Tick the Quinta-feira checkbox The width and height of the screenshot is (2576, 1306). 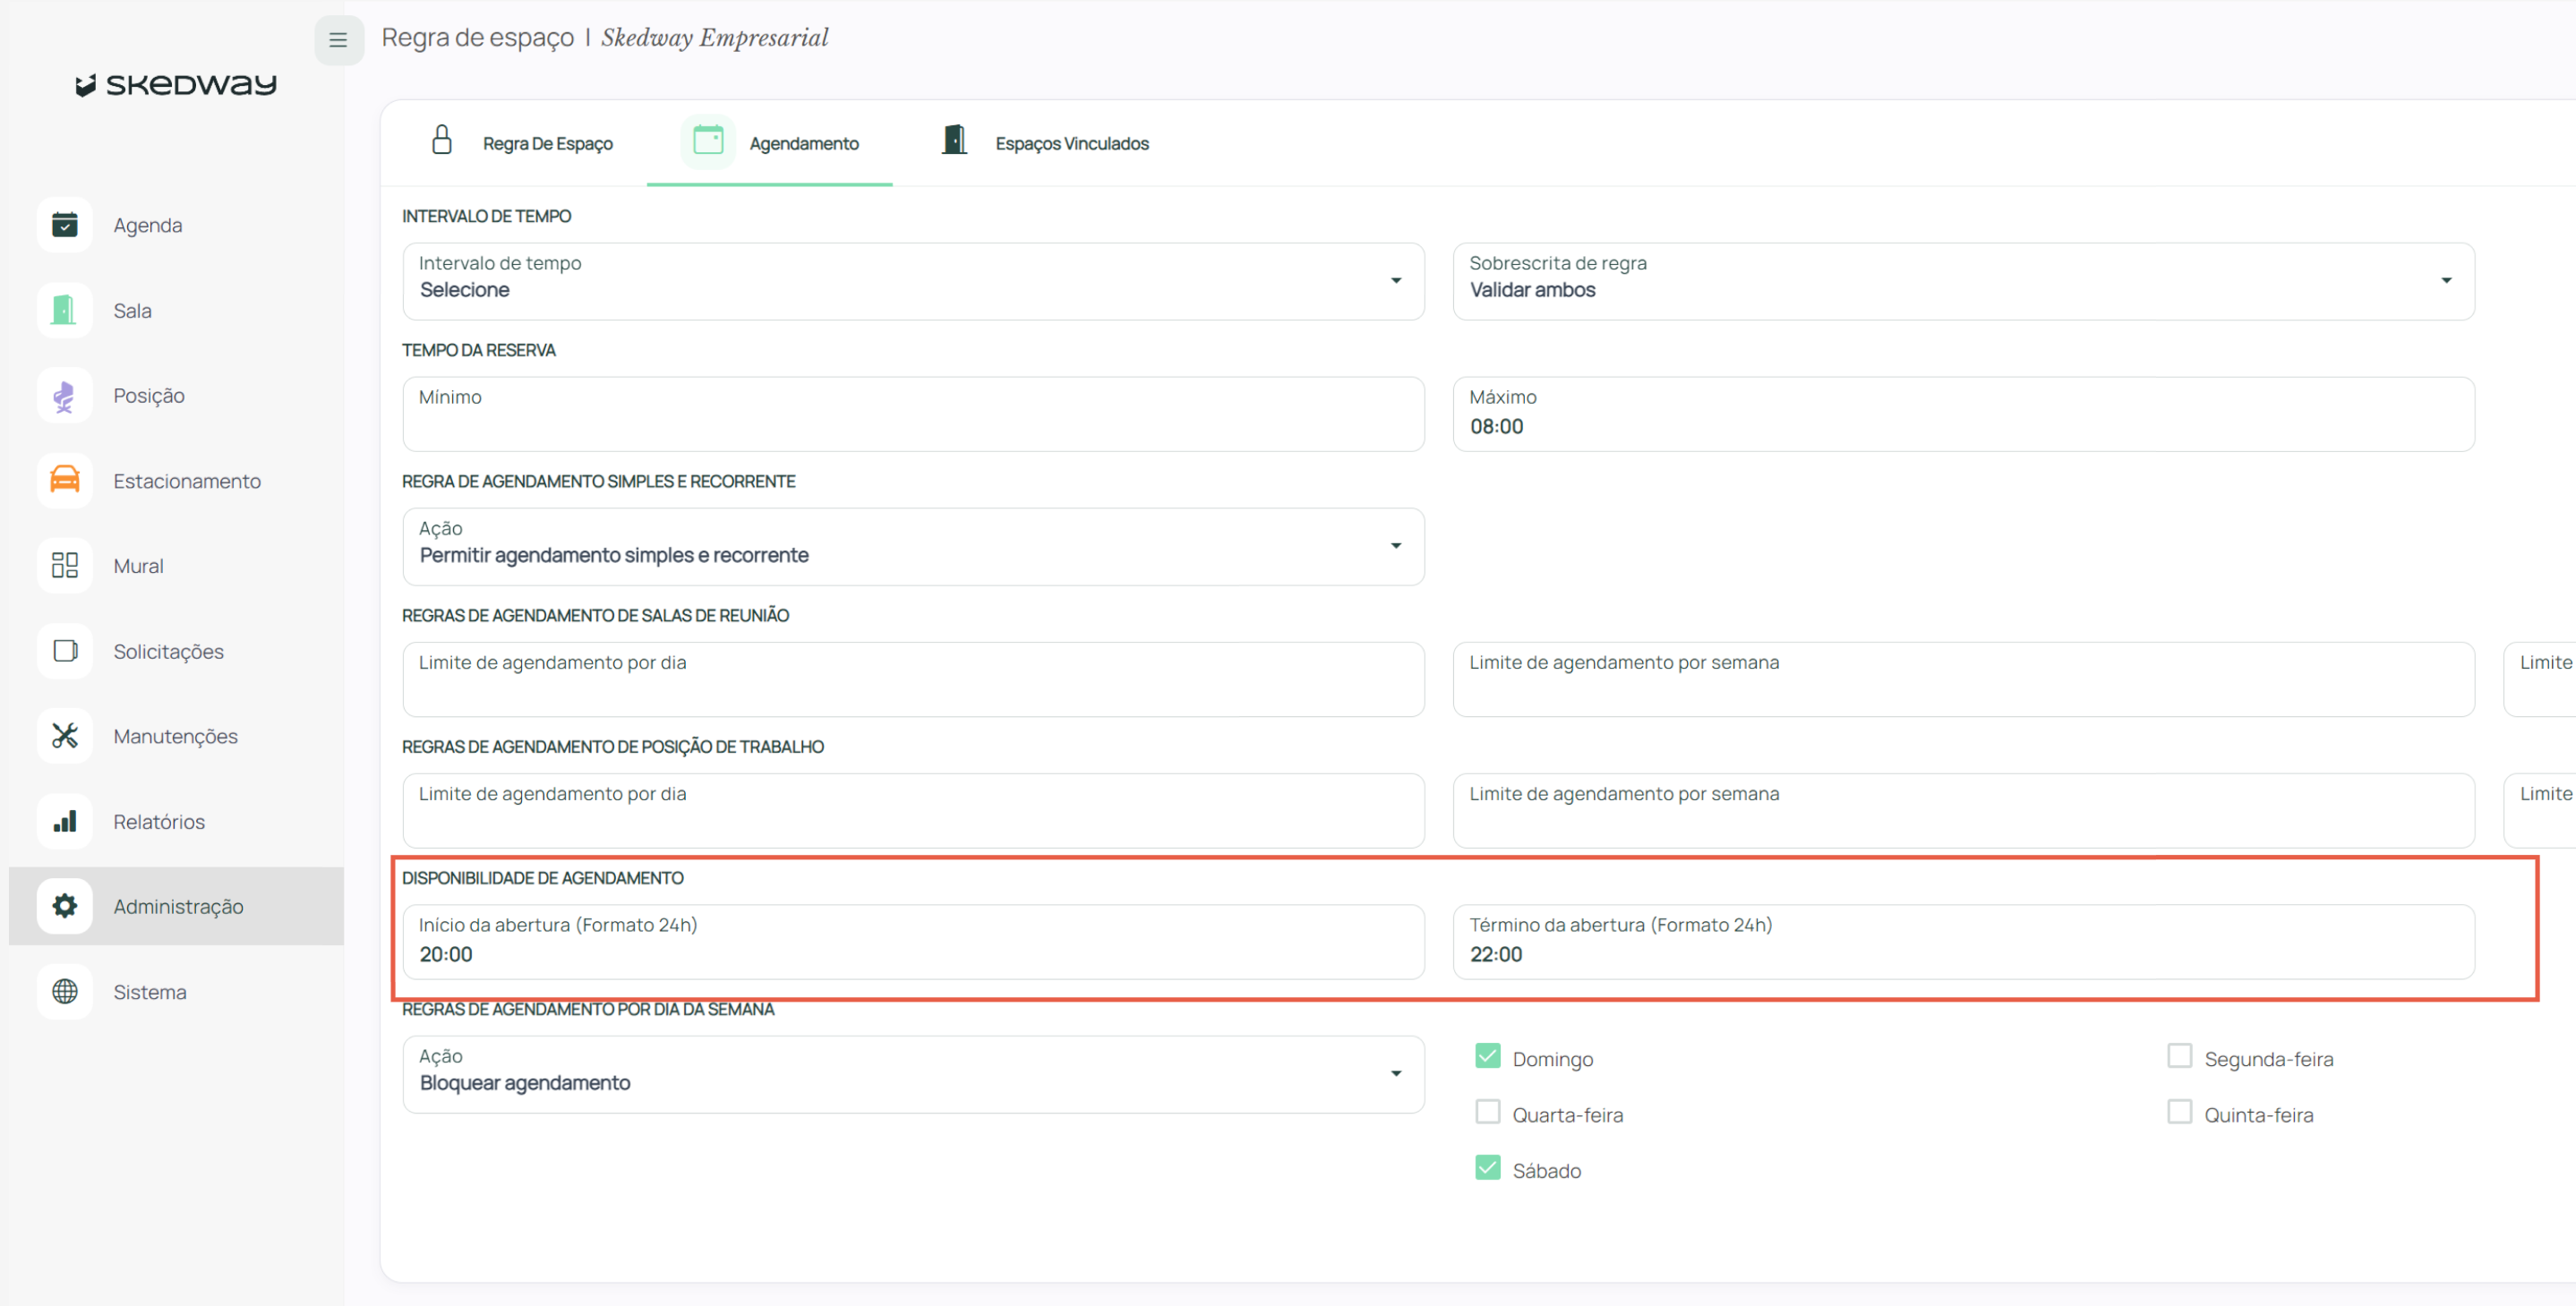[x=2179, y=1113]
